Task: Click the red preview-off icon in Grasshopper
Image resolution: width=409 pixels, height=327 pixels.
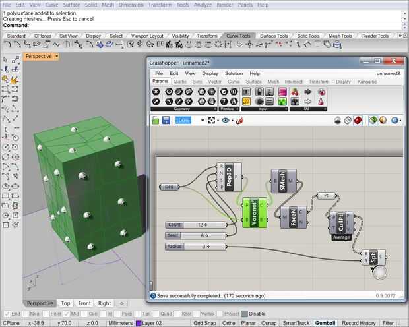Action: coord(358,121)
